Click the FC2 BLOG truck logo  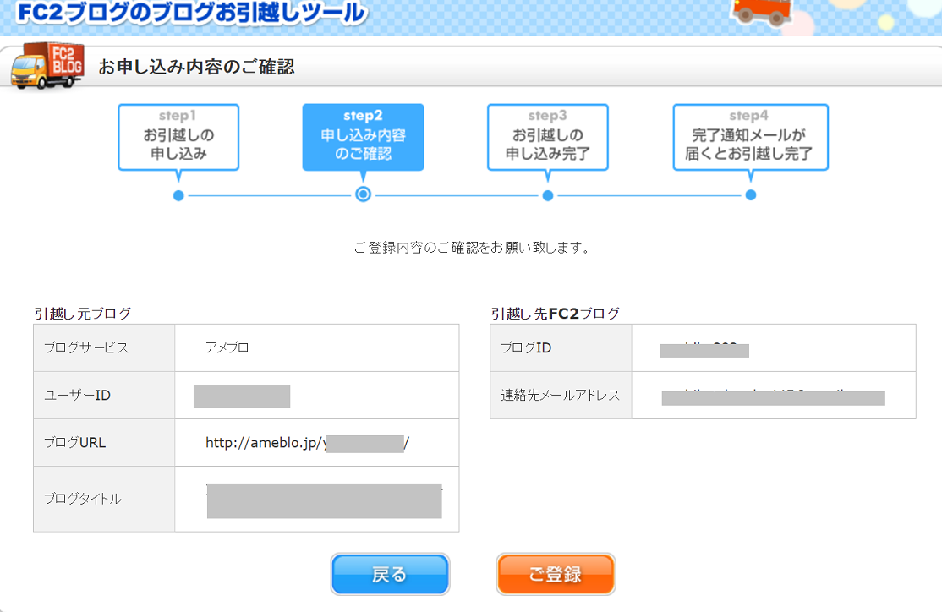[x=47, y=65]
